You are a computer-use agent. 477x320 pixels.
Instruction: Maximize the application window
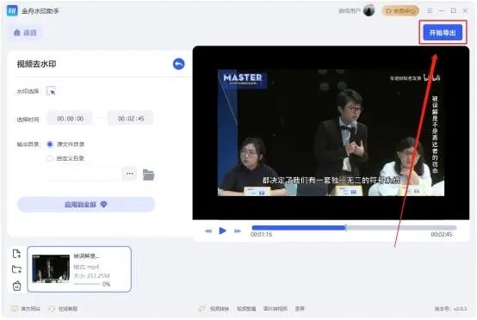(453, 10)
